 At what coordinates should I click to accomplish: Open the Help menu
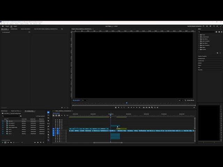point(39,24)
